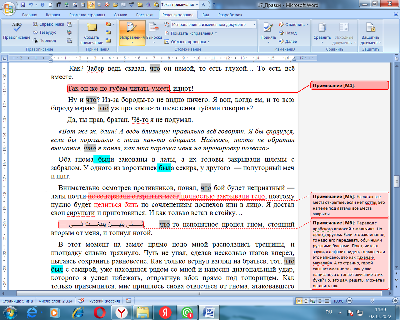This screenshot has height=320, width=400.
Task: Switch to the Вставка tab
Action: (53, 15)
